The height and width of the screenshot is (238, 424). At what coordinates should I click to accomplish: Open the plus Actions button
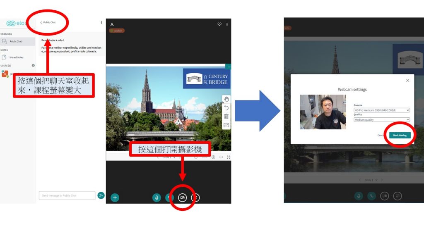click(115, 198)
